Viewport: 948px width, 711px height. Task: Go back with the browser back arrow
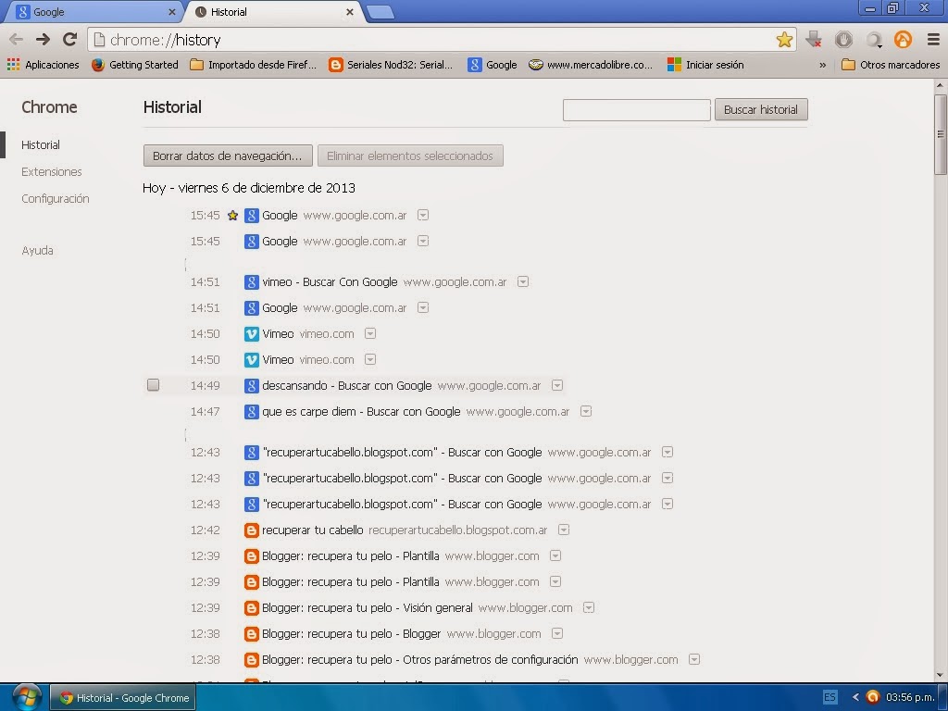tap(17, 40)
